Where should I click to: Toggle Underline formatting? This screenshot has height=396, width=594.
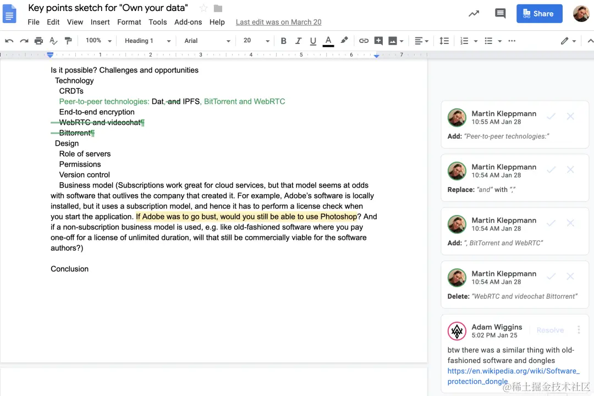tap(313, 41)
